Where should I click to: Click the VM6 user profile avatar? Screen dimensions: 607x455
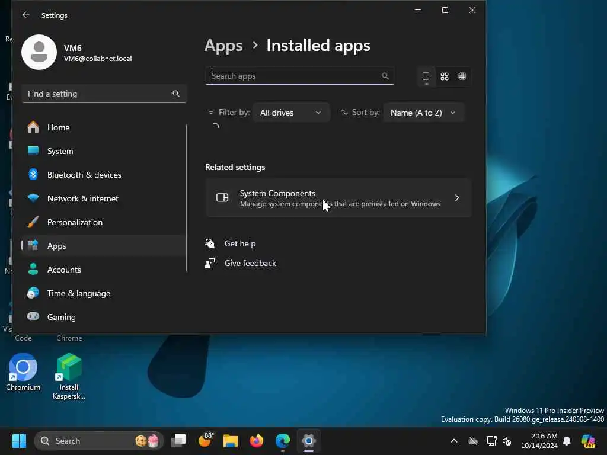[x=39, y=52]
